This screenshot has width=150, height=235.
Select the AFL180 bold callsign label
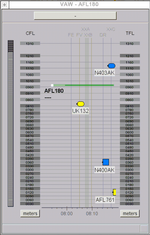(54, 91)
